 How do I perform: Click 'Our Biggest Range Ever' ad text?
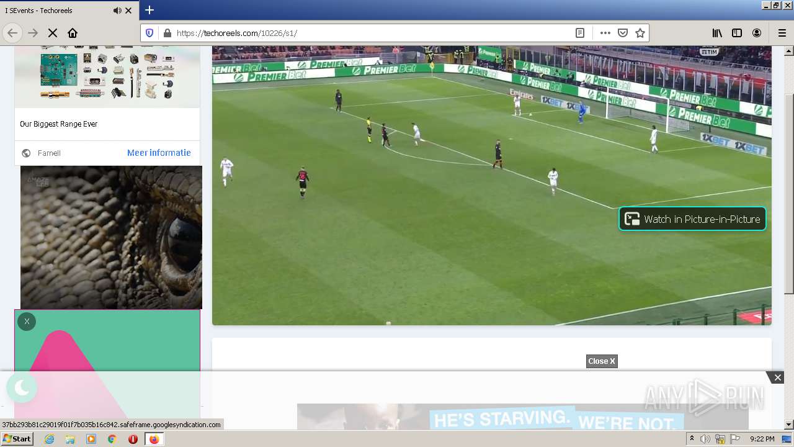click(59, 124)
